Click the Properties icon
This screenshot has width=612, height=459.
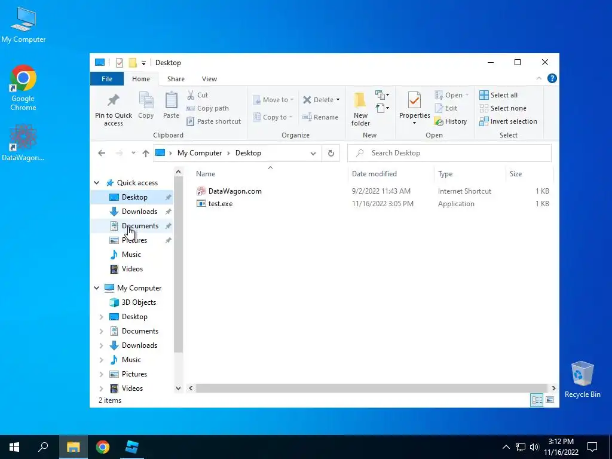[x=414, y=100]
